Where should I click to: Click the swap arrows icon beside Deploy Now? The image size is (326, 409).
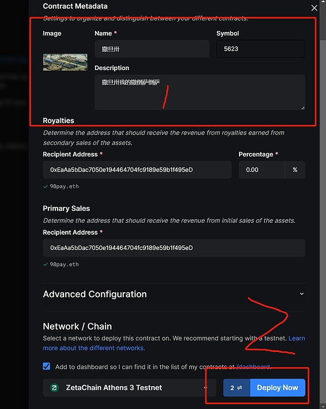[x=239, y=388]
